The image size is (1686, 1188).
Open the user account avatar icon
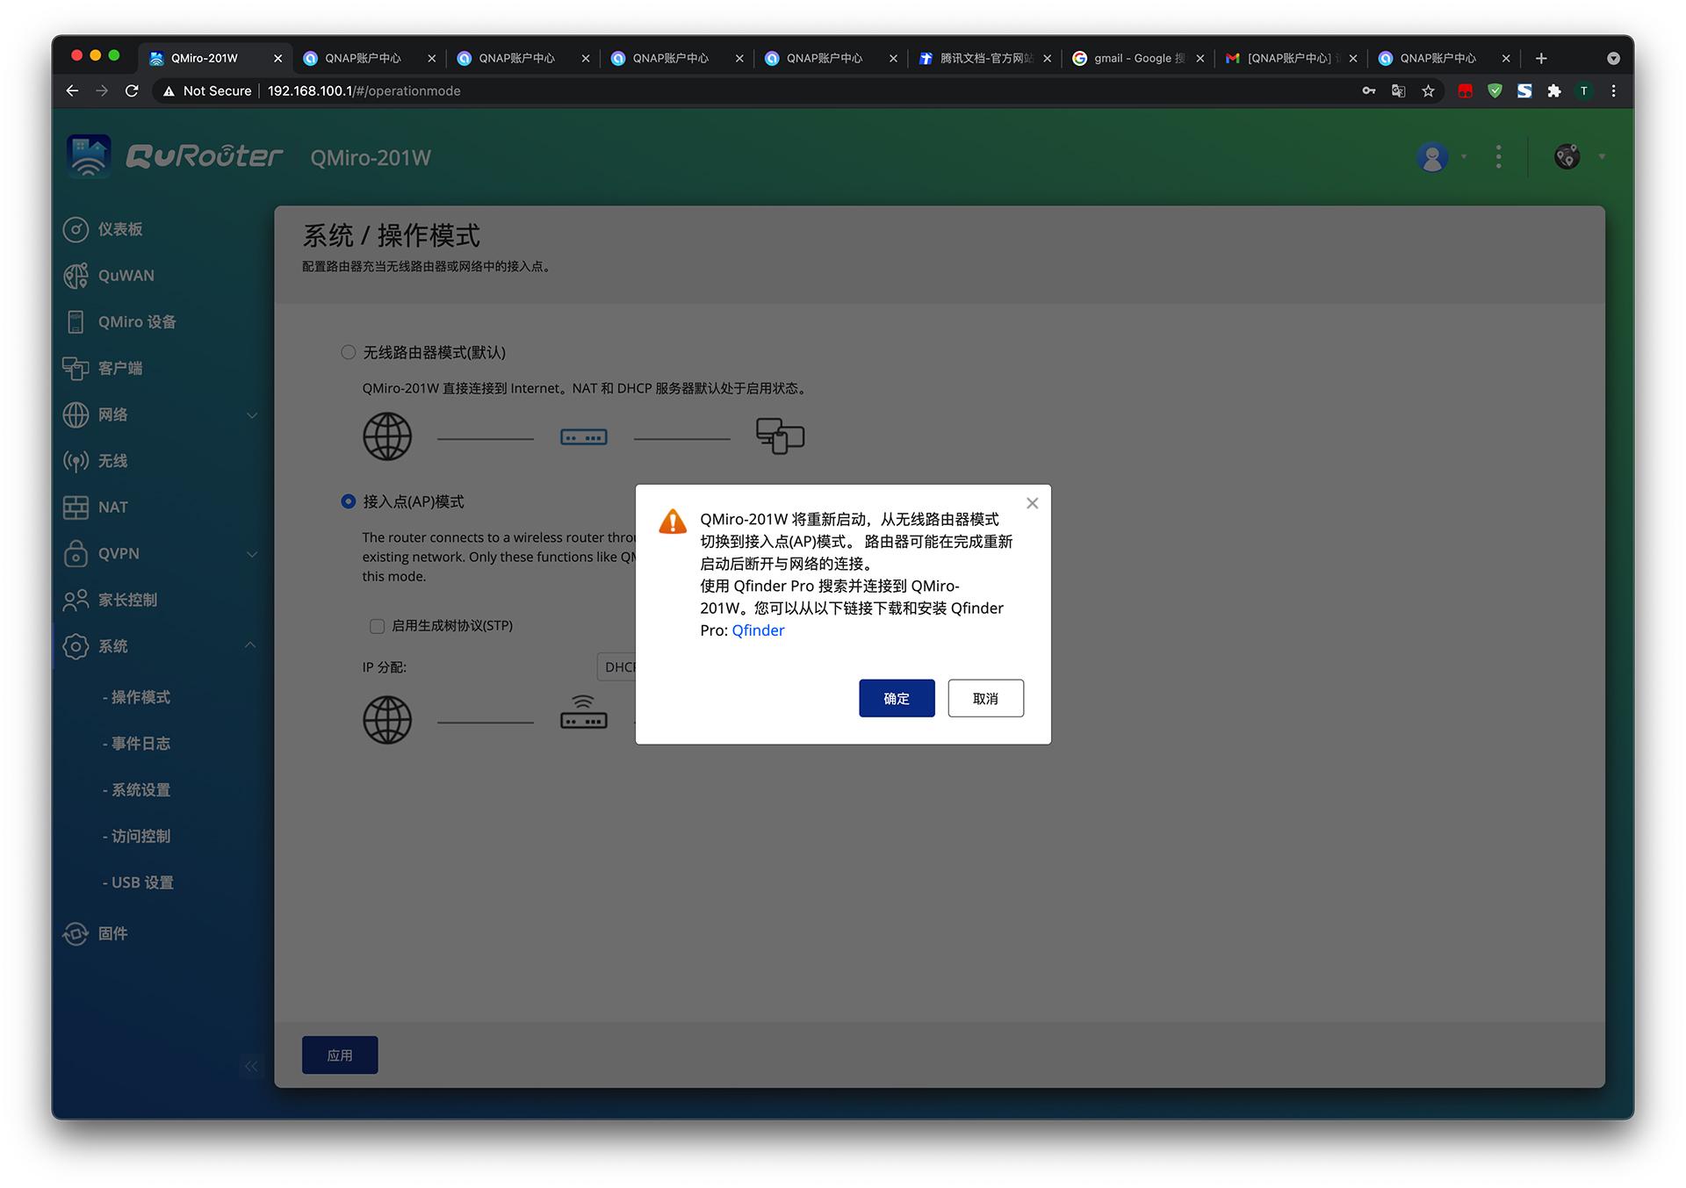(x=1432, y=156)
